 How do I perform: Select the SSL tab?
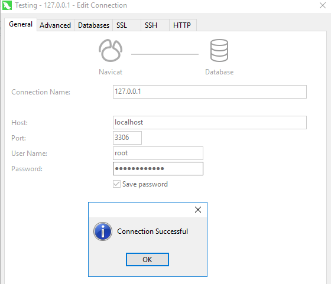point(126,25)
